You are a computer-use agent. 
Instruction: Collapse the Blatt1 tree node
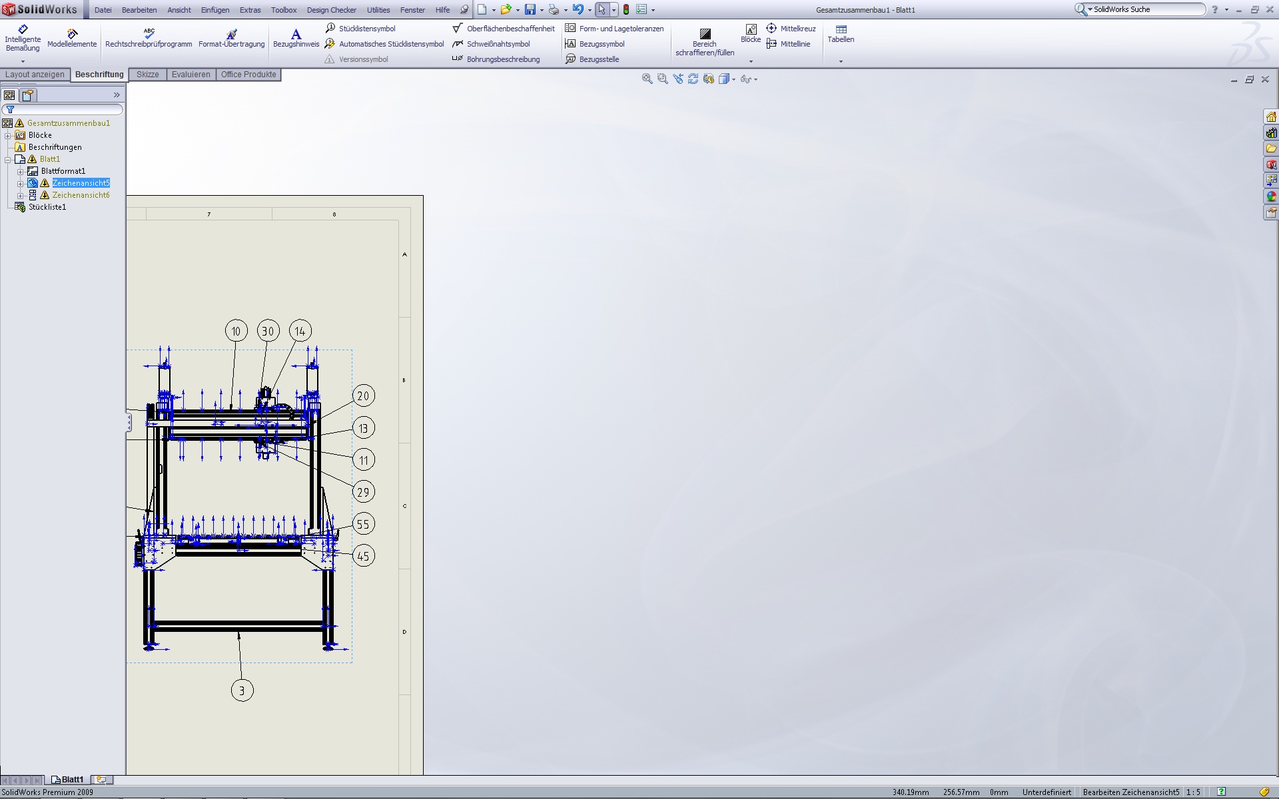pos(8,159)
